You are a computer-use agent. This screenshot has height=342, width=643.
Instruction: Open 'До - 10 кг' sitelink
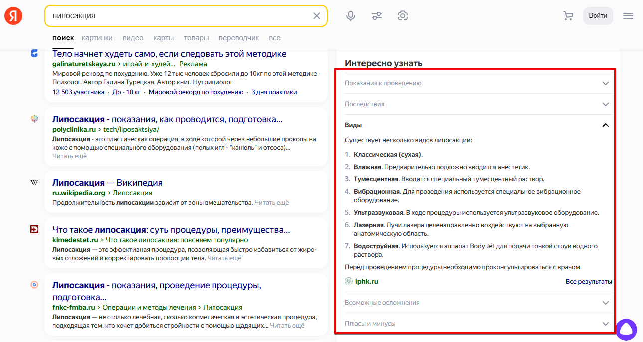pos(127,92)
